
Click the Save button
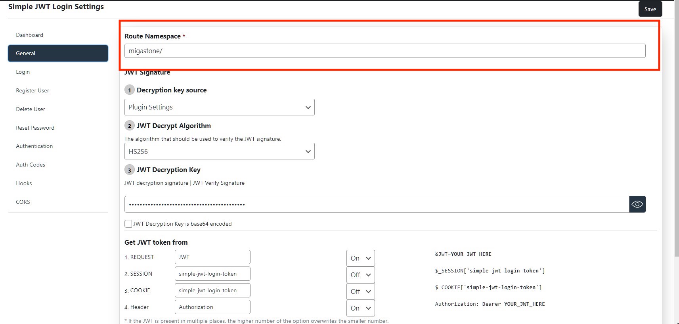(650, 9)
